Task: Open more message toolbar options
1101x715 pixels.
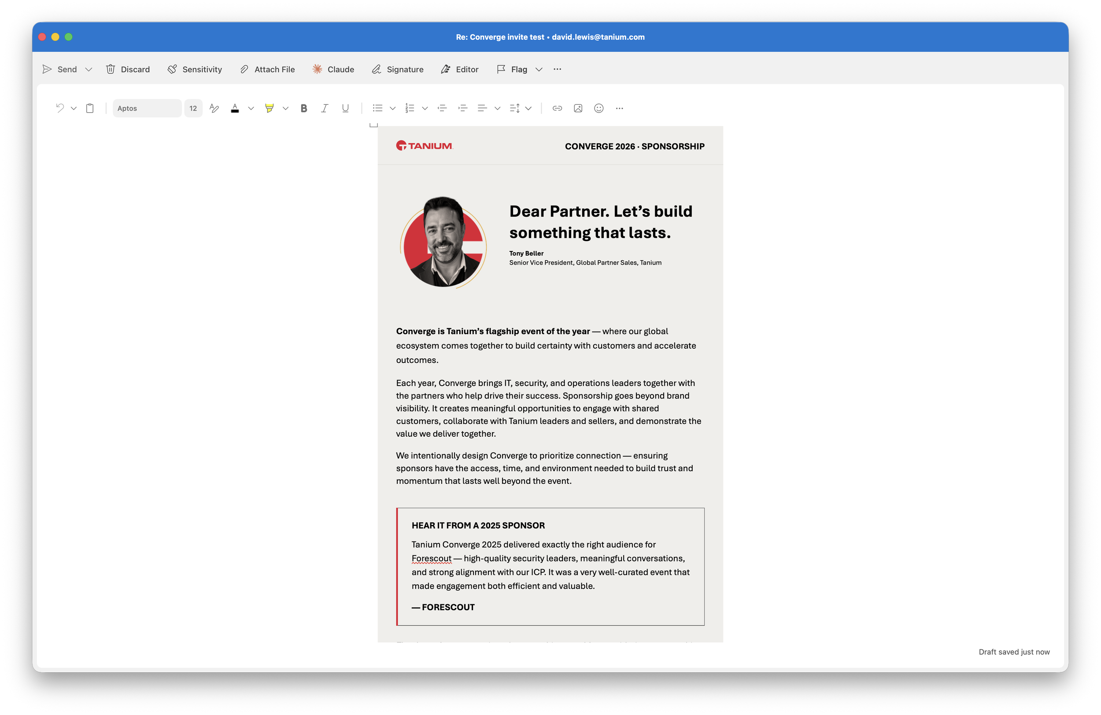Action: (x=558, y=70)
